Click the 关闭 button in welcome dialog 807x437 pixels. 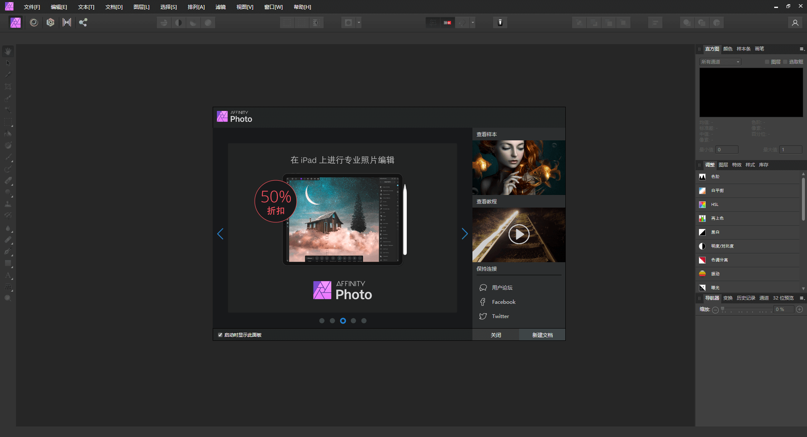(x=496, y=335)
